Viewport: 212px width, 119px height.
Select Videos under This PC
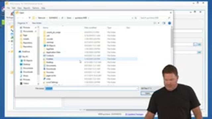coord(26,83)
